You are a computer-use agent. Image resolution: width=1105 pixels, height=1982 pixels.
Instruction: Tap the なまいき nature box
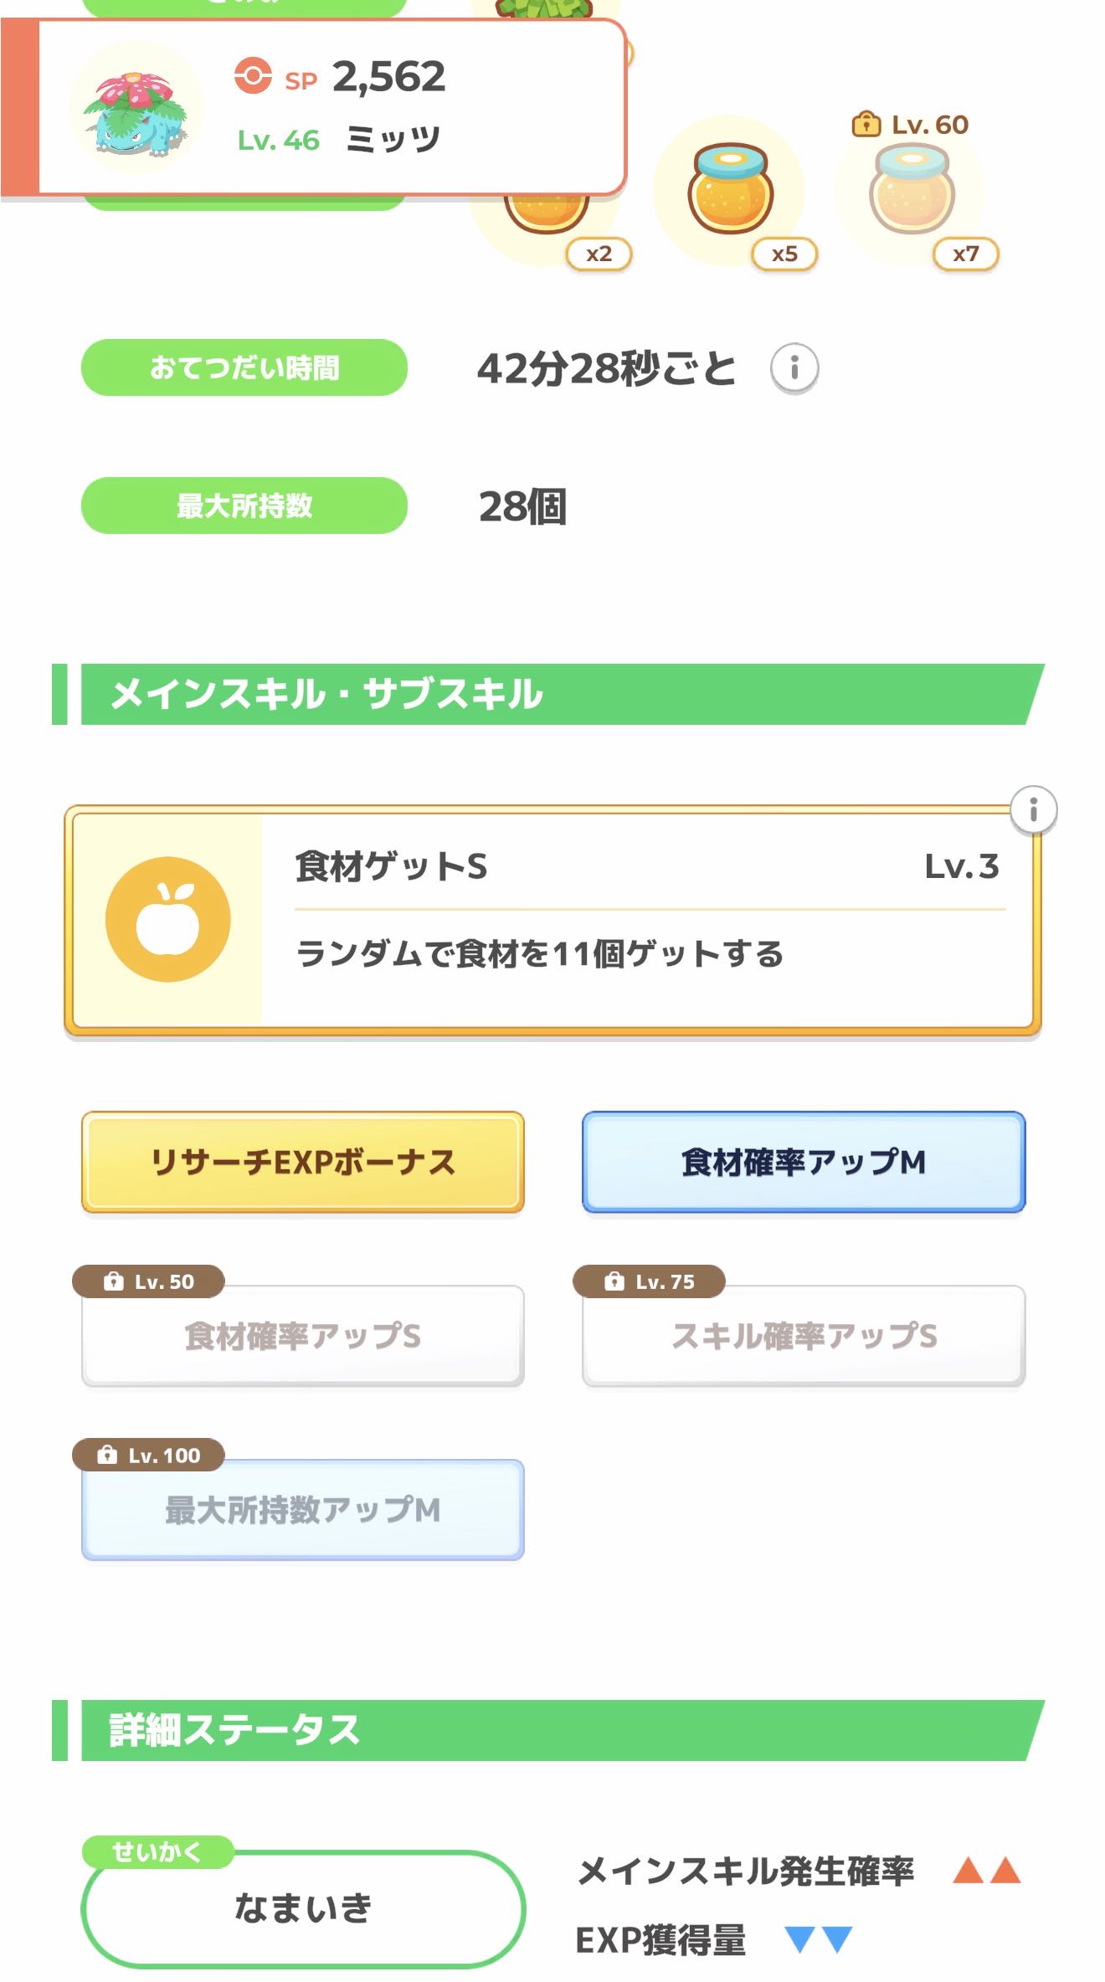303,1908
